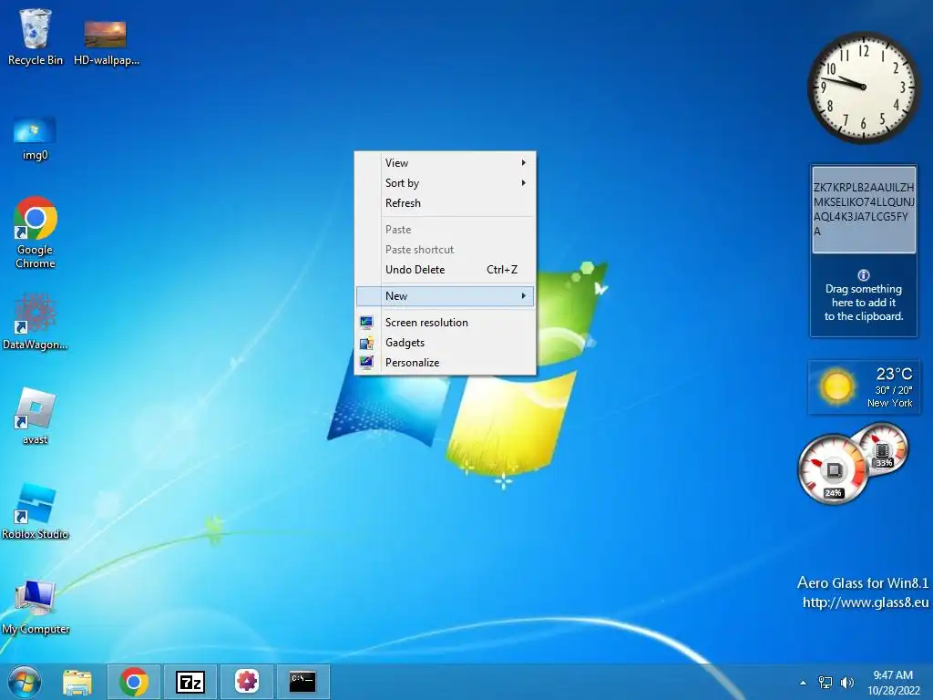This screenshot has height=700, width=933.
Task: Click the network tray icon
Action: coord(825,683)
